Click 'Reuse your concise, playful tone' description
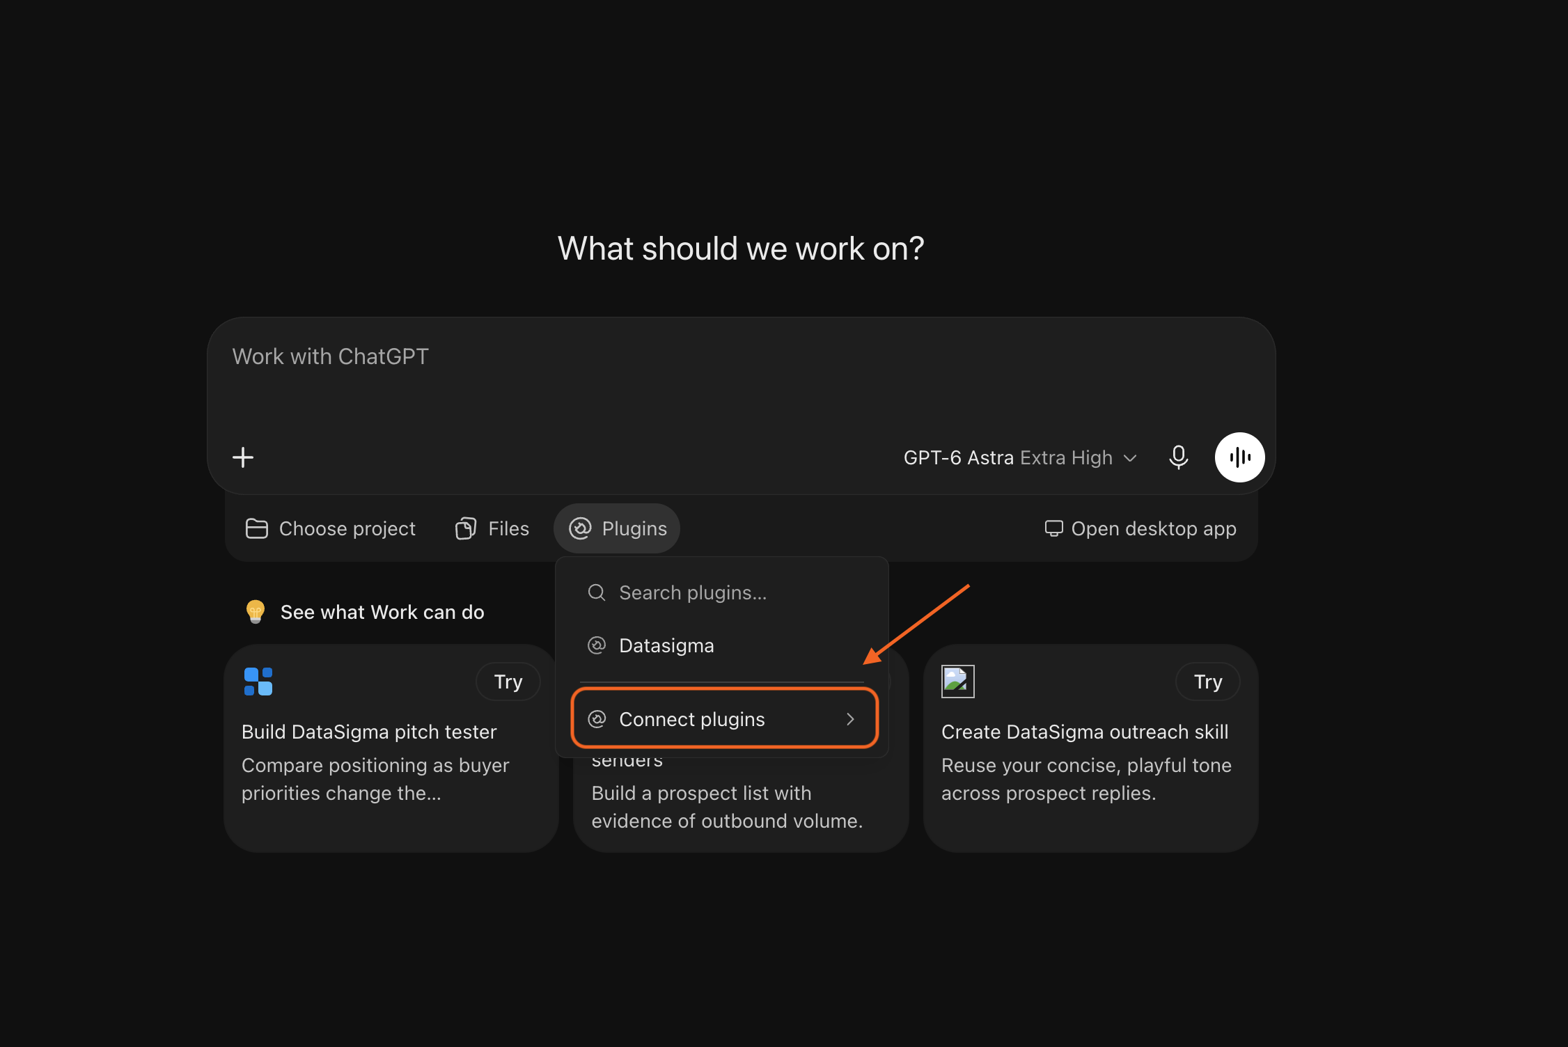1568x1047 pixels. (1086, 779)
